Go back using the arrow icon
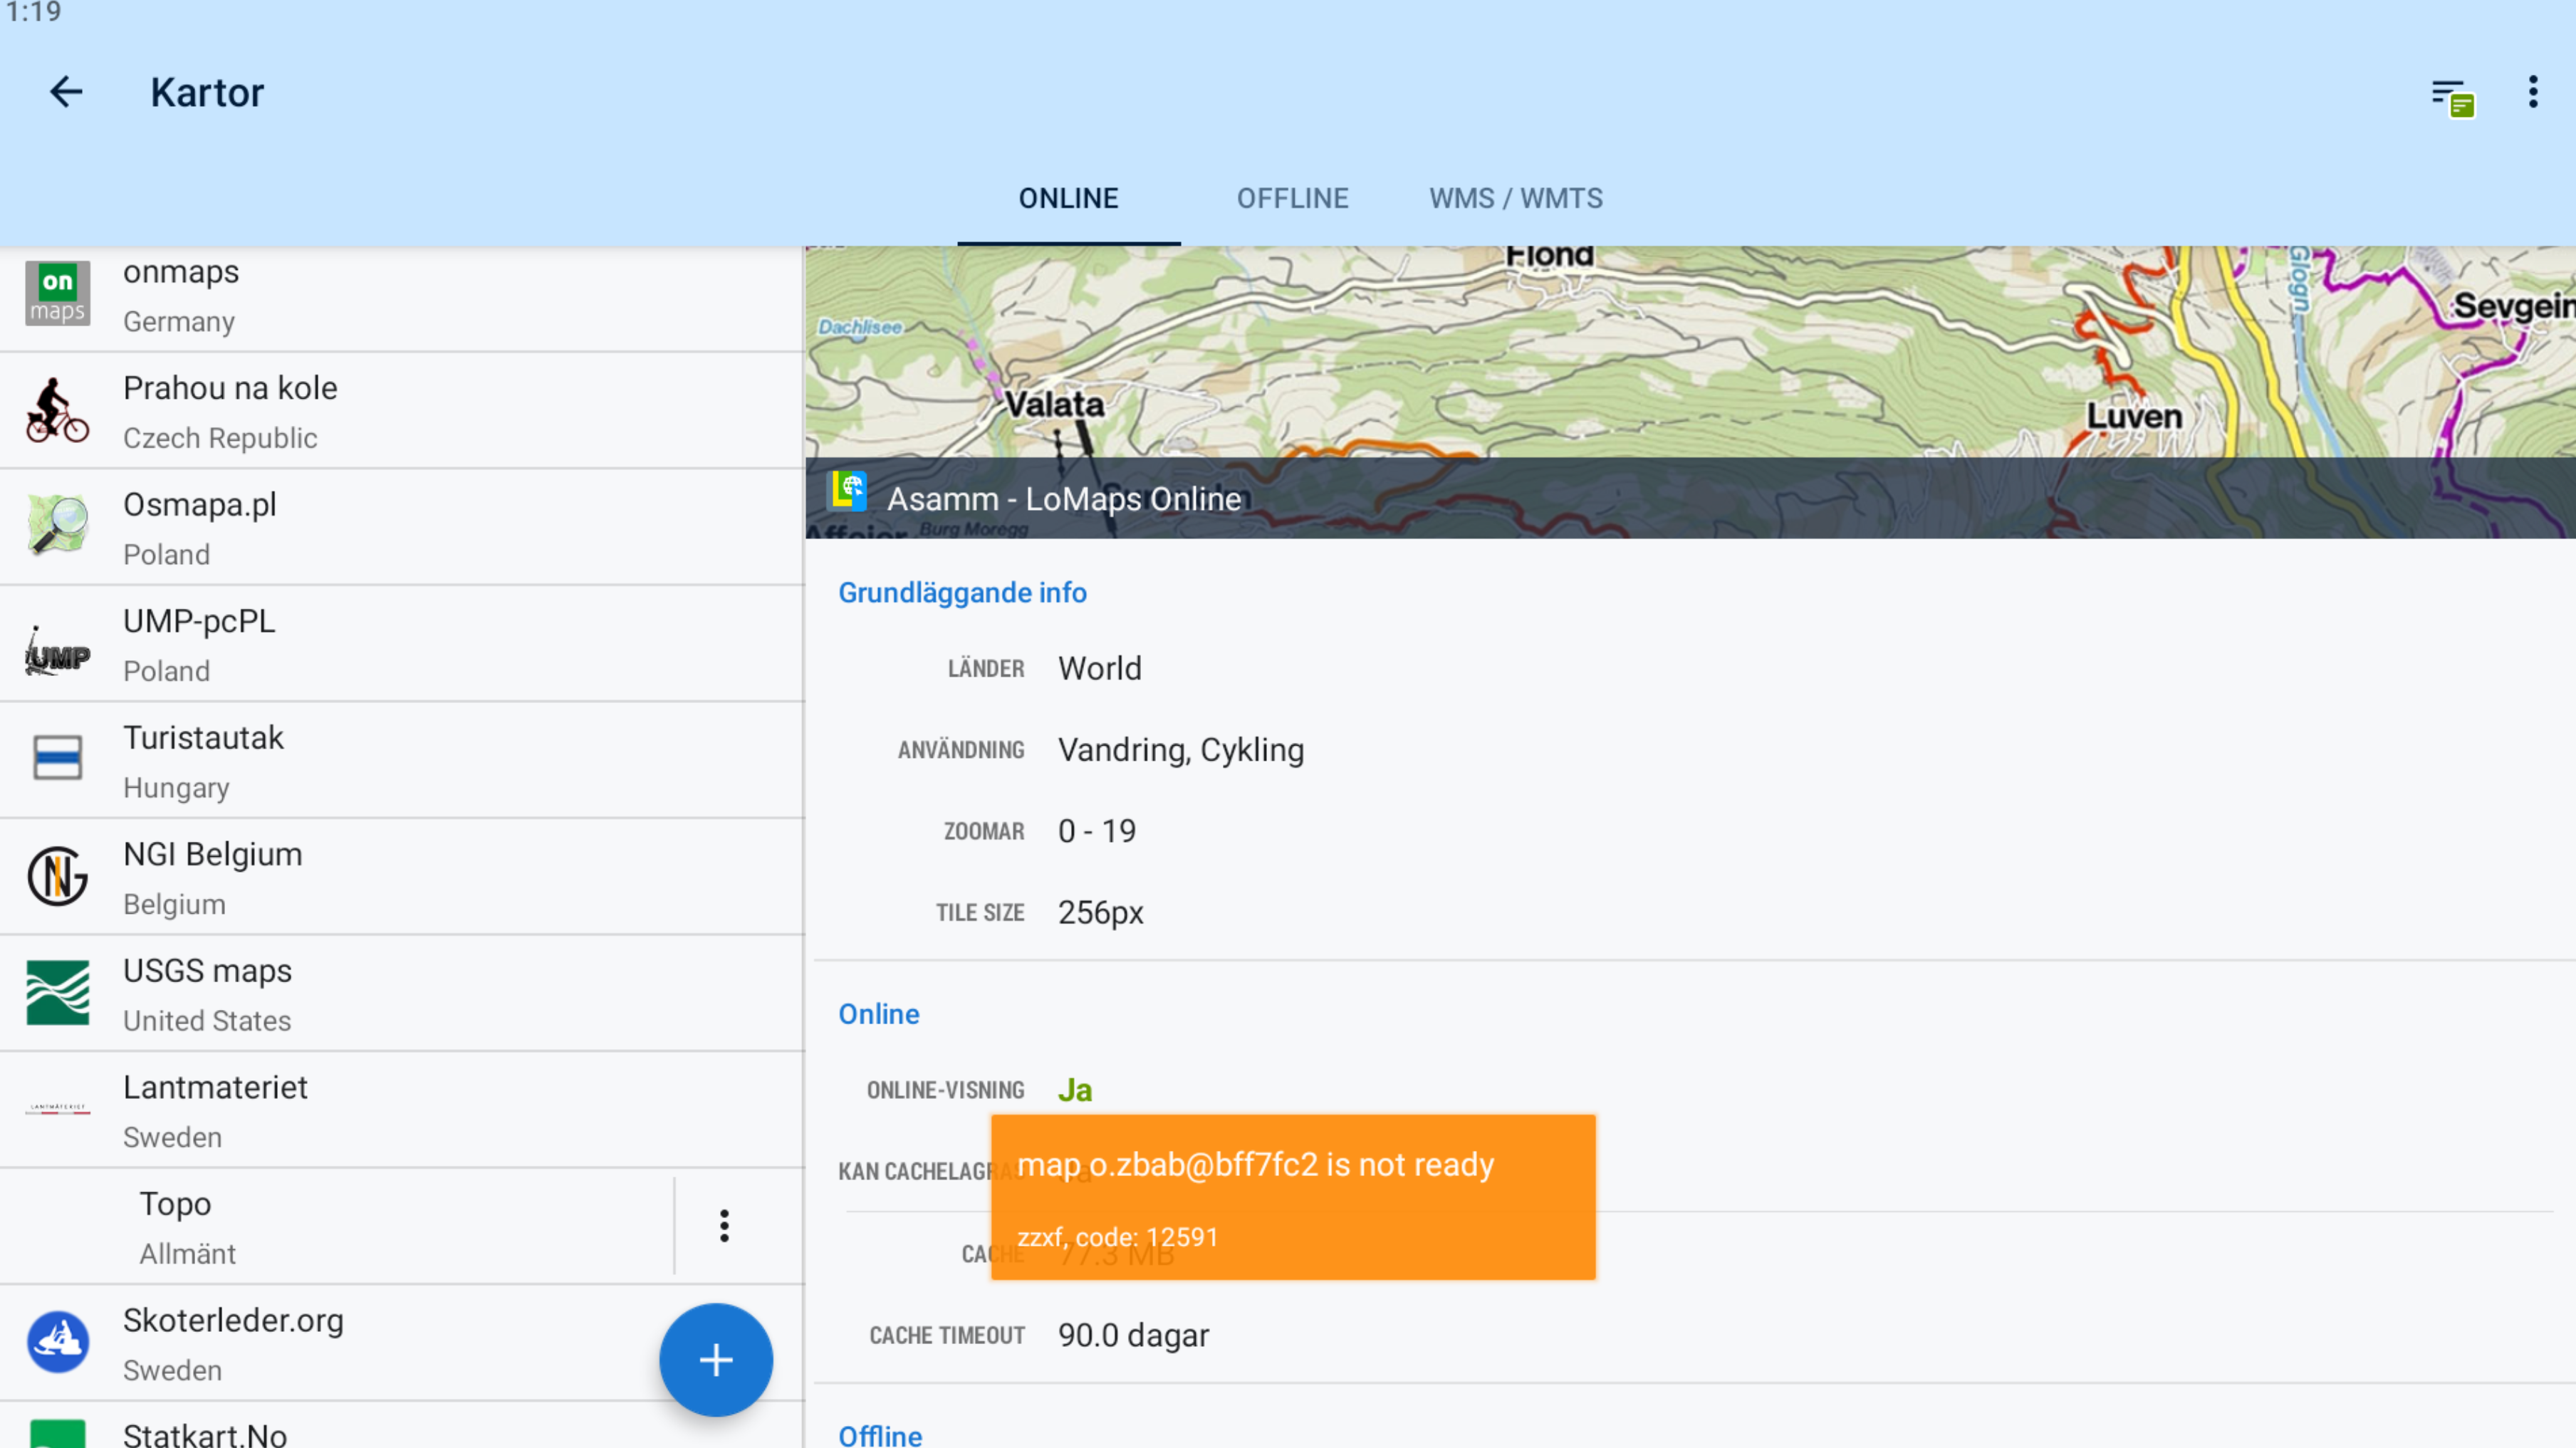This screenshot has height=1448, width=2576. tap(66, 92)
